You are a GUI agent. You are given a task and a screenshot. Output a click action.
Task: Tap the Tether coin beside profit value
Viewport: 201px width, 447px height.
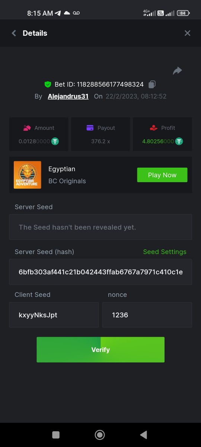tap(179, 142)
